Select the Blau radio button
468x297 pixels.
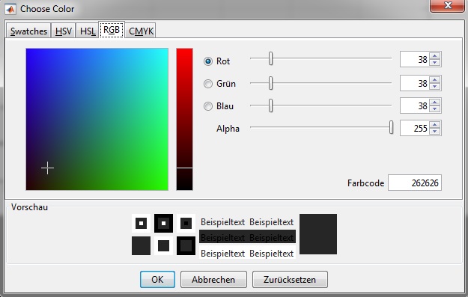click(208, 106)
